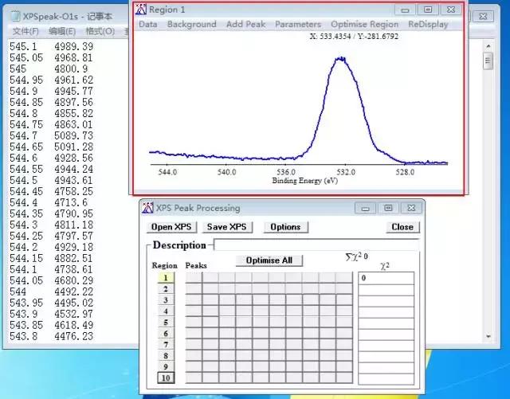Click the Region 1 window title icon
This screenshot has width=510, height=399.
[x=141, y=10]
